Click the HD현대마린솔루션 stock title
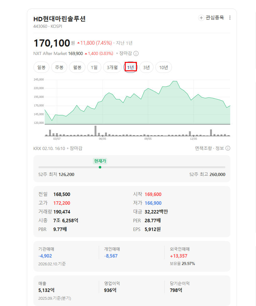This screenshot has width=256, height=306. coord(59,19)
